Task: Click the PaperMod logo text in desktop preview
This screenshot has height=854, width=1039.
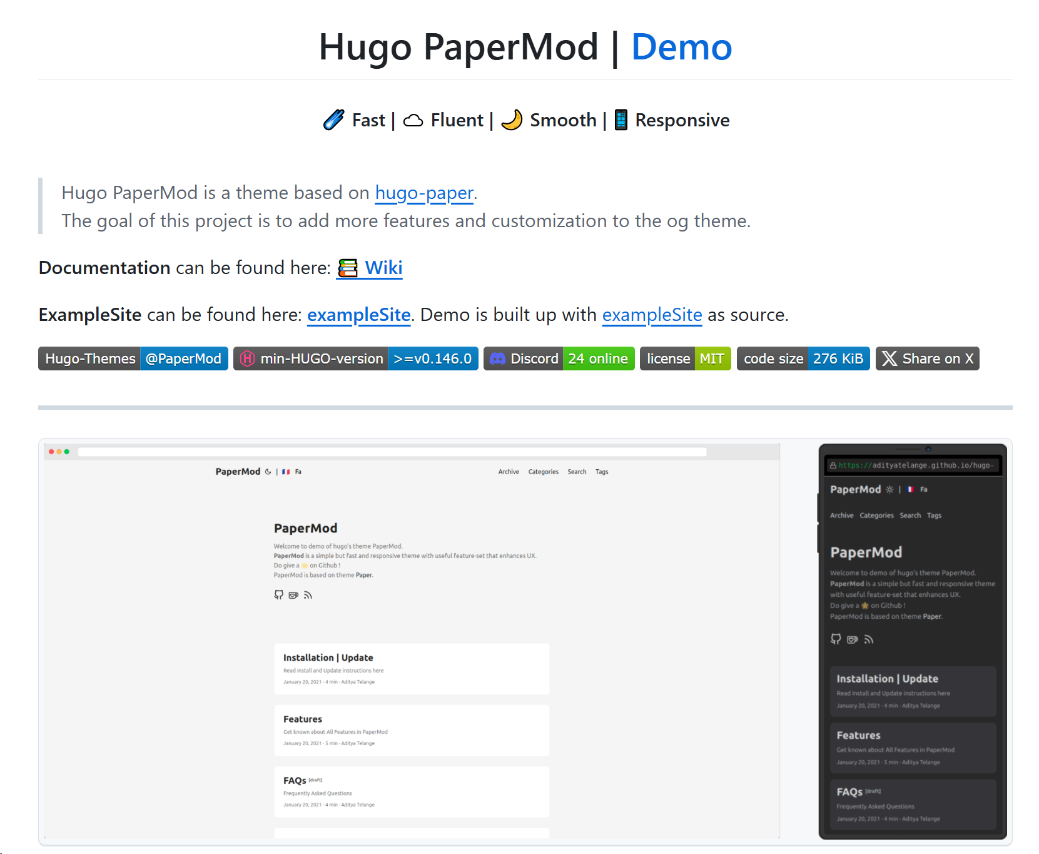Action: pos(238,472)
